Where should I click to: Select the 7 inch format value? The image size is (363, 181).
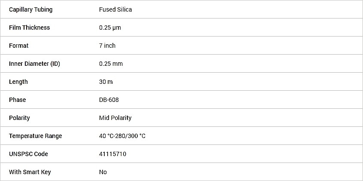click(107, 46)
